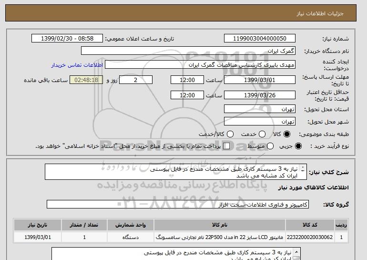367x260 pixels.
Task: Click the شماره نیاز number field
Action: (x=260, y=39)
